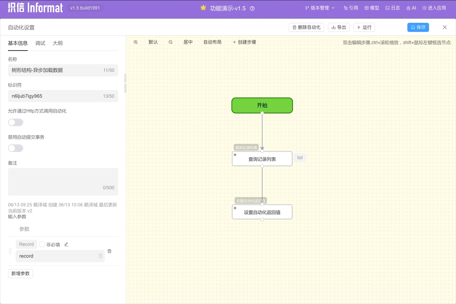Delete the record parameter via trash icon

coord(109,251)
